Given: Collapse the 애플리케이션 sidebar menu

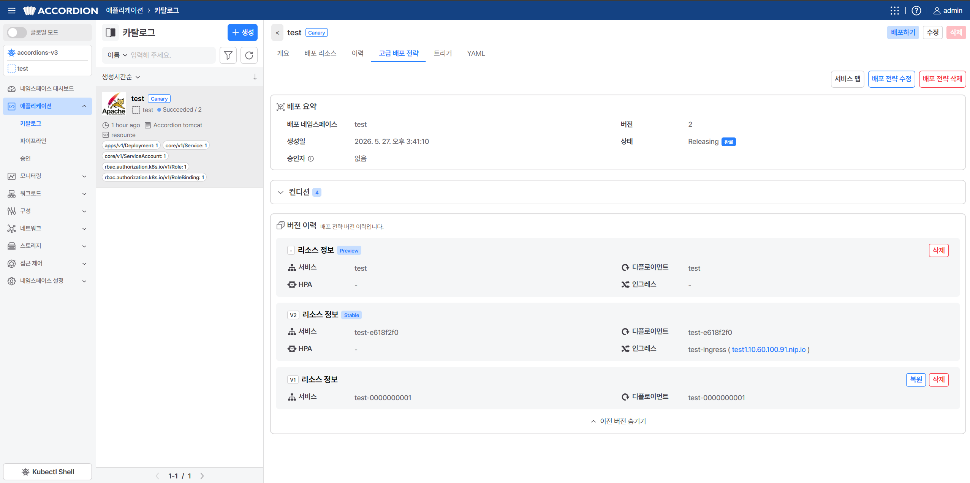Looking at the screenshot, I should 47,106.
